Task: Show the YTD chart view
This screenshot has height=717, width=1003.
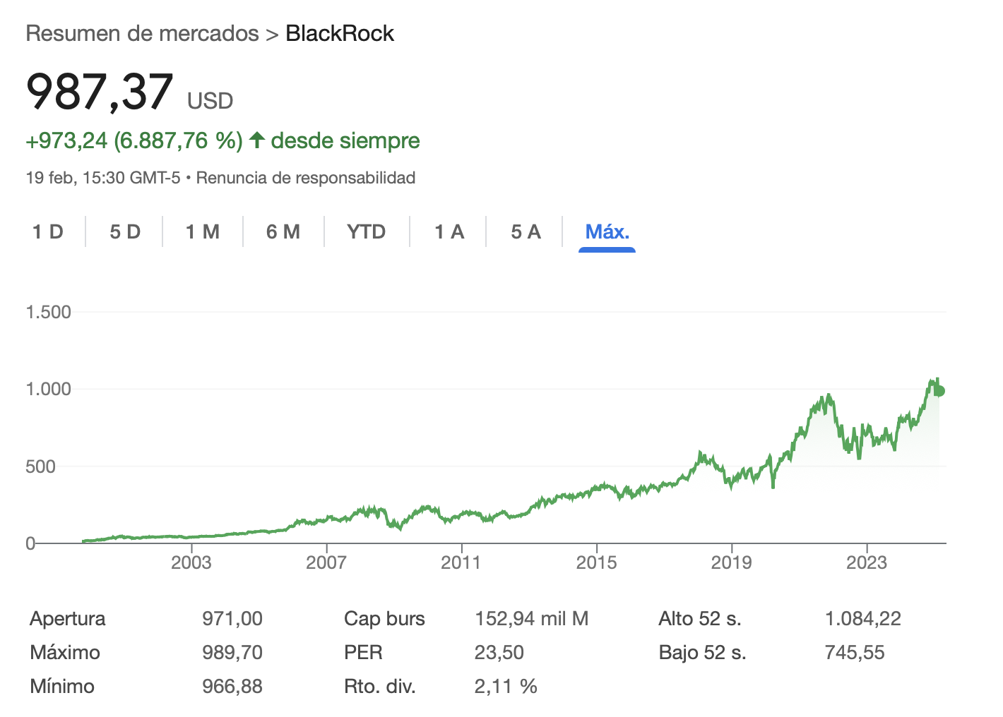Action: 367,231
